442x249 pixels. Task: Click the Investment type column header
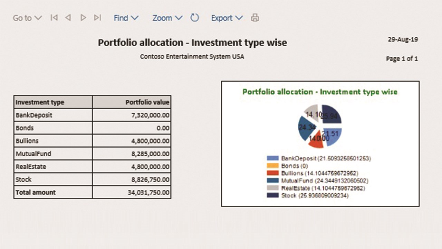[53, 102]
